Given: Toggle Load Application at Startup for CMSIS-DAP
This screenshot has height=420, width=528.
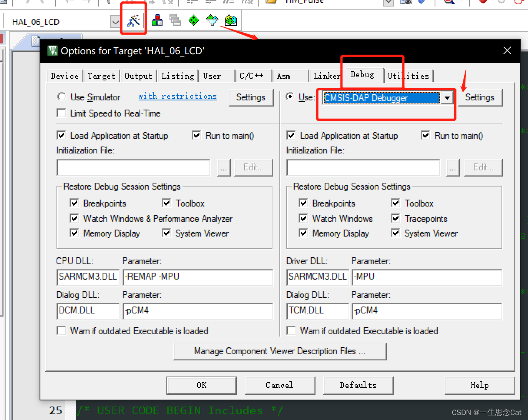Looking at the screenshot, I should click(291, 135).
